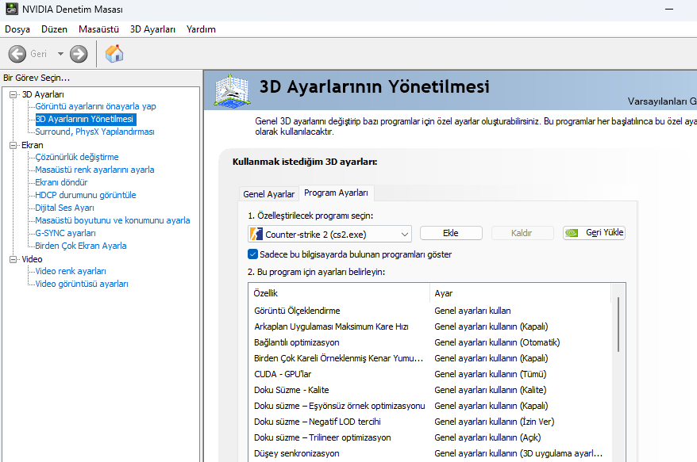Click the Counter-strike 2 program icon
The image size is (697, 462).
[x=256, y=234]
